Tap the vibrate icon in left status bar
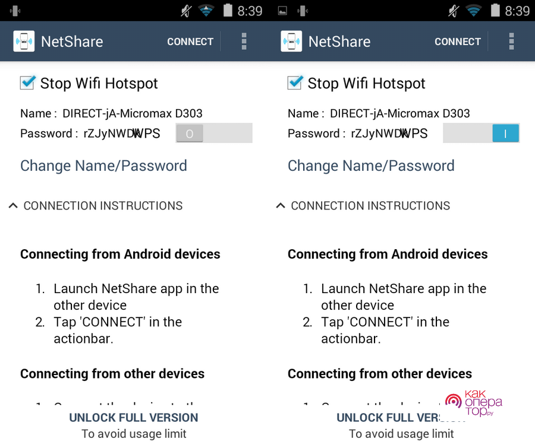 click(x=15, y=11)
